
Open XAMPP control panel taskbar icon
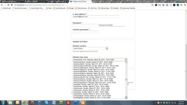[83, 103]
